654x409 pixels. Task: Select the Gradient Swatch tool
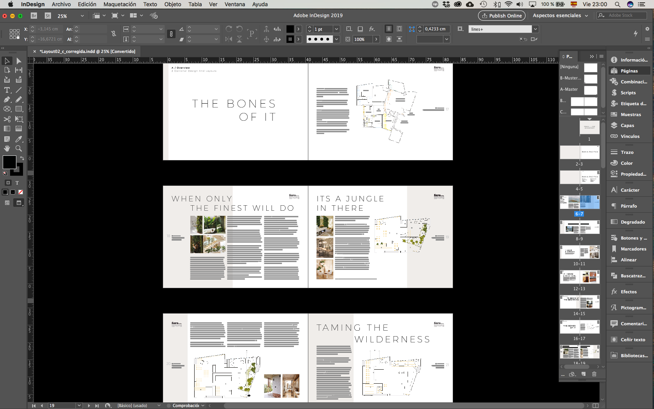7,129
